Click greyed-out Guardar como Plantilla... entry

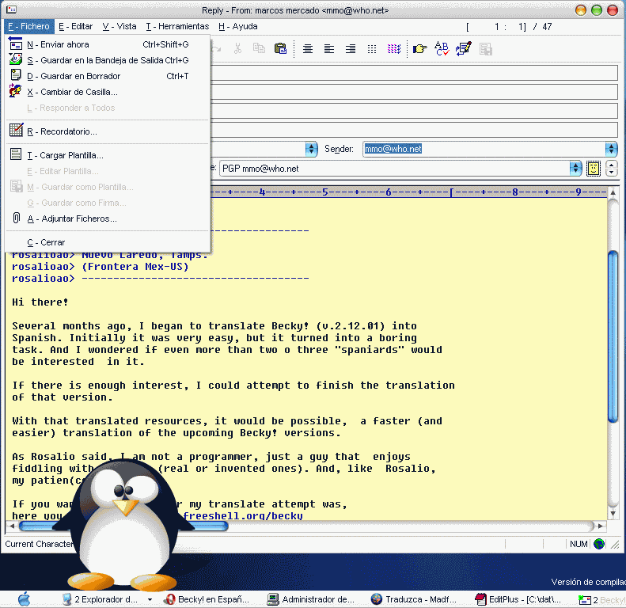(108, 187)
